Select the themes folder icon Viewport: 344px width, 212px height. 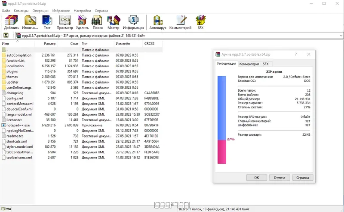pos(3,77)
